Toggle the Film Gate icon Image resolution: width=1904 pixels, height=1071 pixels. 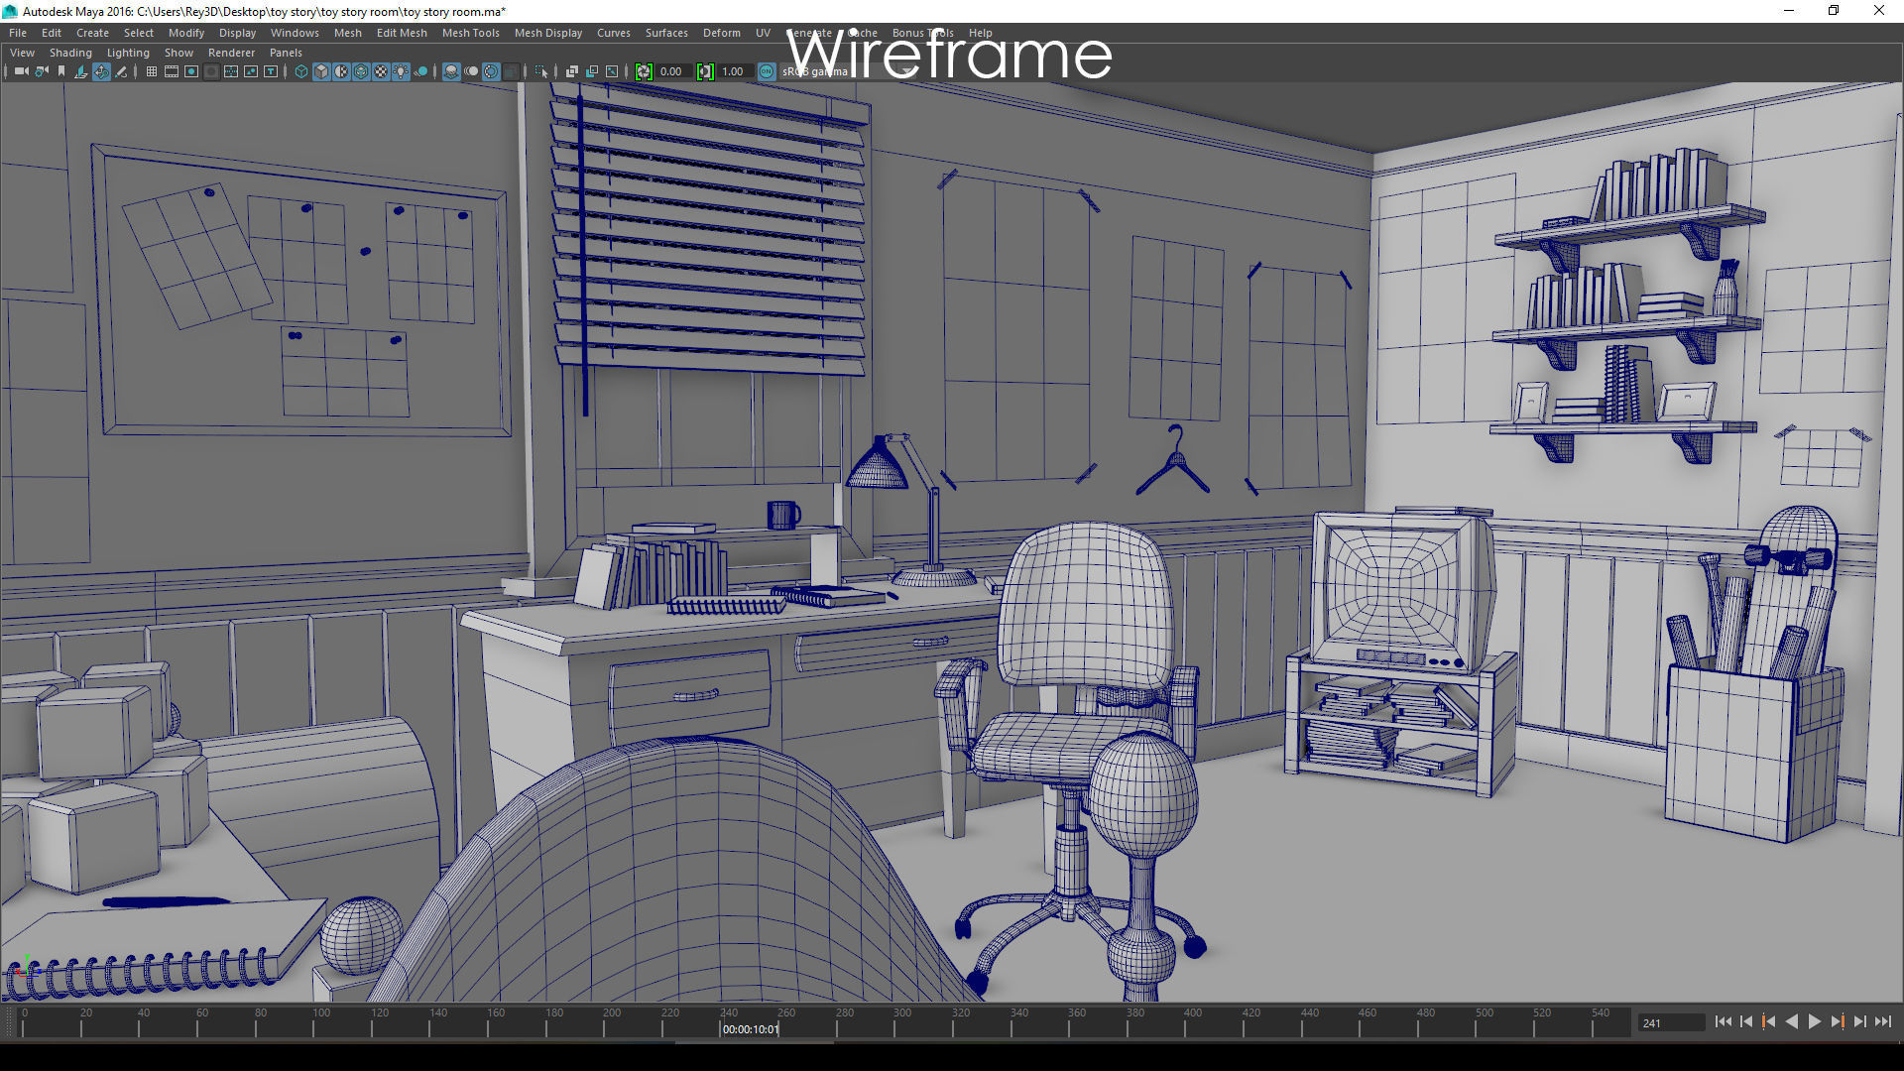[172, 71]
